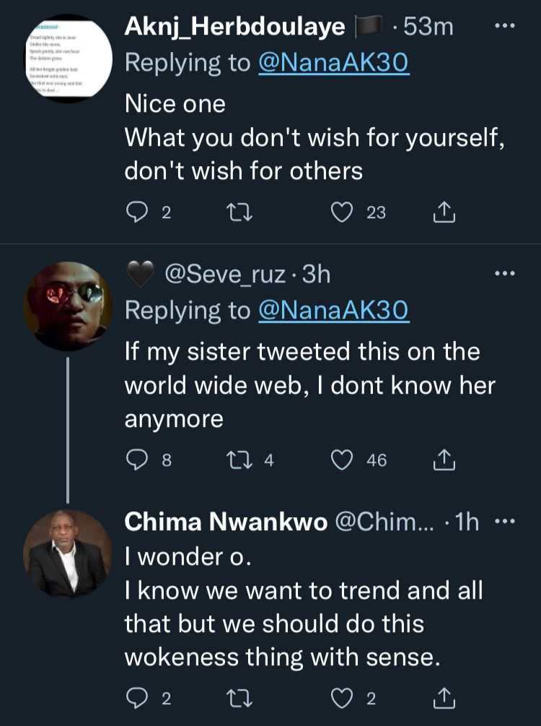
Task: Open @NanaAK30 link in Aknj_Herbdoulaye's reply
Action: click(x=334, y=63)
